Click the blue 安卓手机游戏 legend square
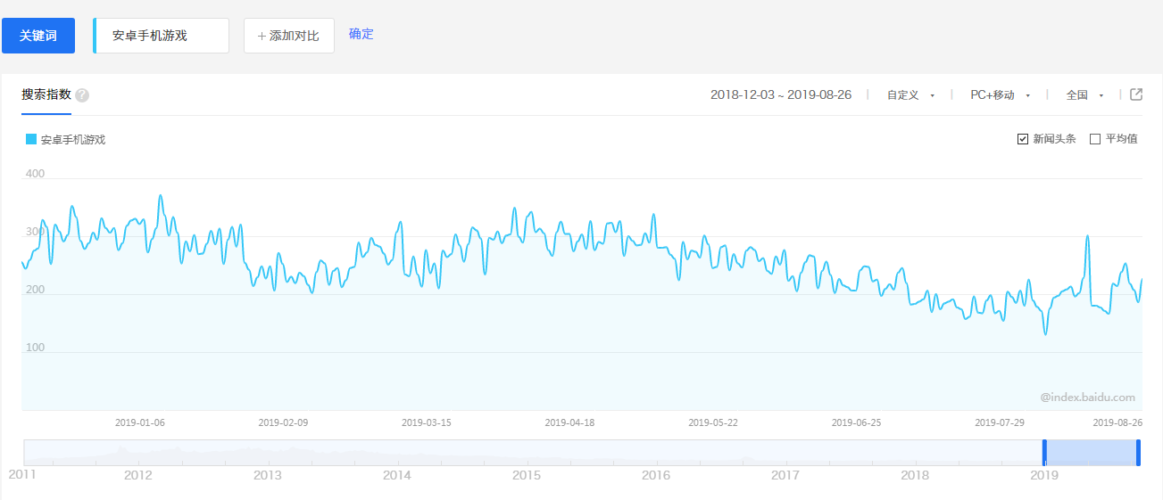The width and height of the screenshot is (1163, 500). (x=31, y=139)
